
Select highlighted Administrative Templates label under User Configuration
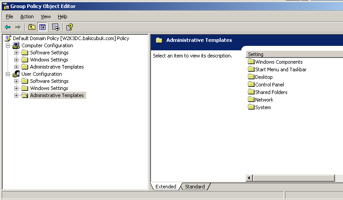coord(58,95)
